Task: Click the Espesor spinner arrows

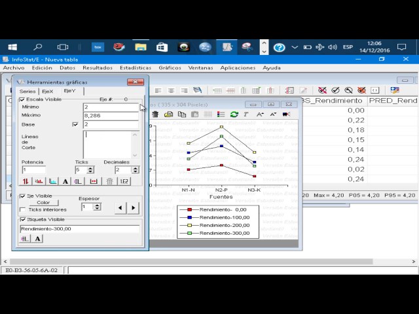Action: [97, 207]
